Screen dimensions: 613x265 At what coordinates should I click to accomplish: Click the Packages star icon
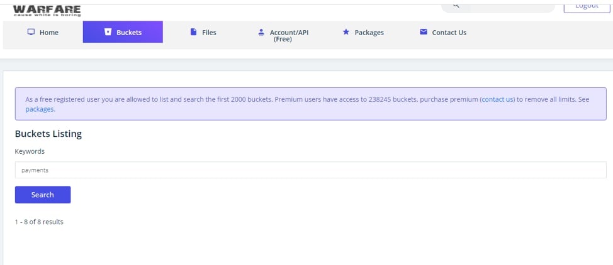346,32
